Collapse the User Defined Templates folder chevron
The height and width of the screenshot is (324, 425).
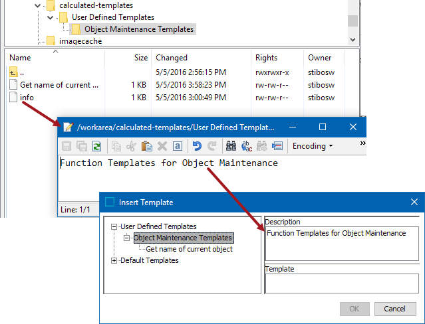tap(50, 17)
